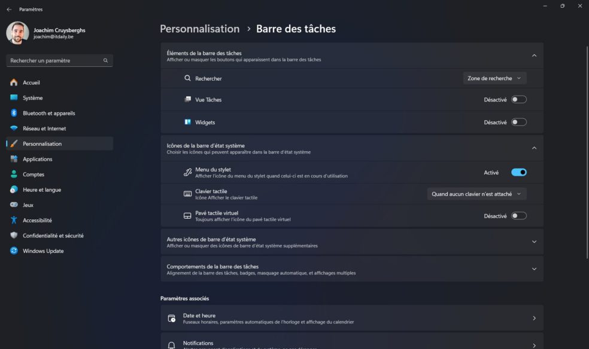This screenshot has width=589, height=349.
Task: Open the Clavier tactile dropdown
Action: tap(476, 194)
